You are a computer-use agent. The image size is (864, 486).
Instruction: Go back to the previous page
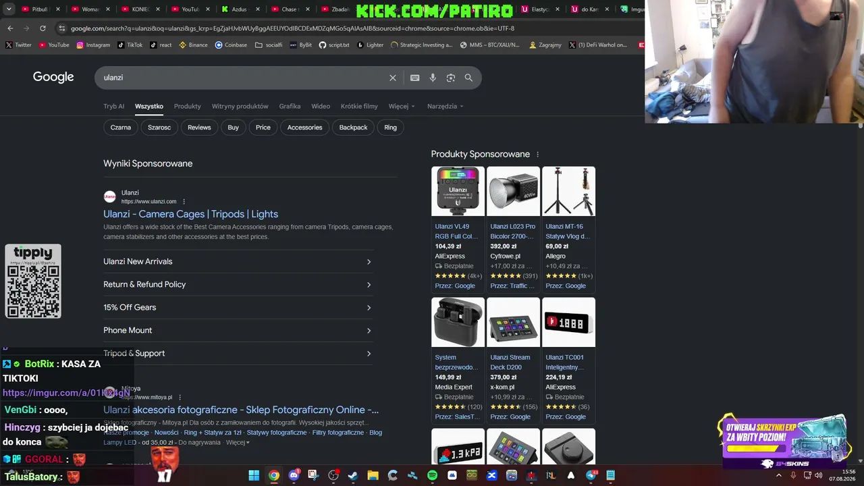tap(10, 28)
